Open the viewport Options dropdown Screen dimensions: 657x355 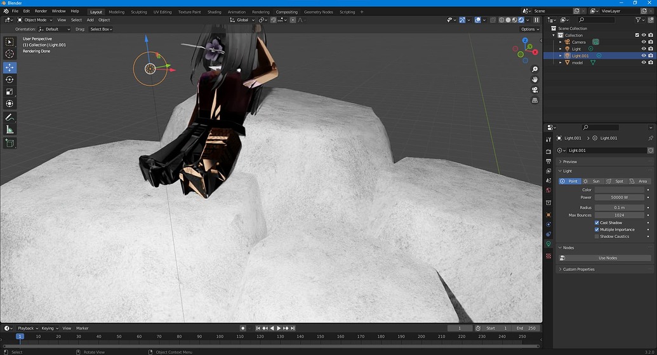coord(530,29)
